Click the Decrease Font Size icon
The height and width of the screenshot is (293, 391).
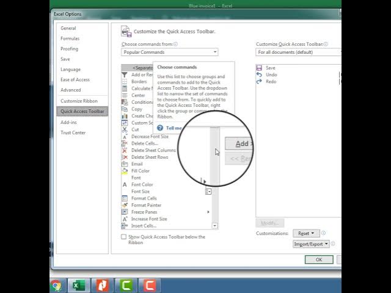[x=125, y=137]
